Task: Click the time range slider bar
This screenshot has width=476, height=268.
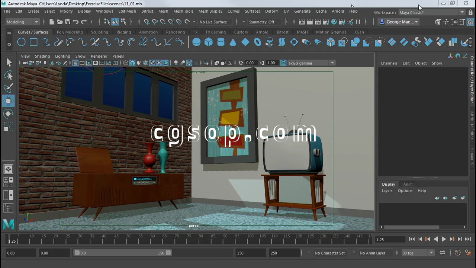Action: tap(123, 253)
